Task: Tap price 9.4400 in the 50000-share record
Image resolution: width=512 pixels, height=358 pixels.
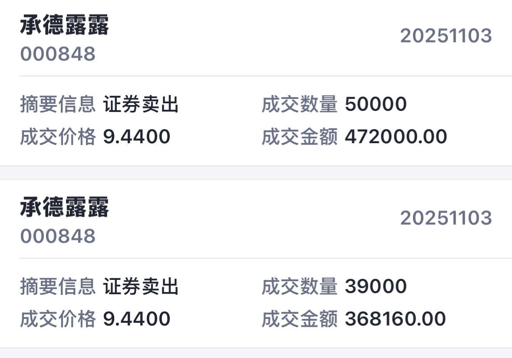Action: pyautogui.click(x=136, y=137)
